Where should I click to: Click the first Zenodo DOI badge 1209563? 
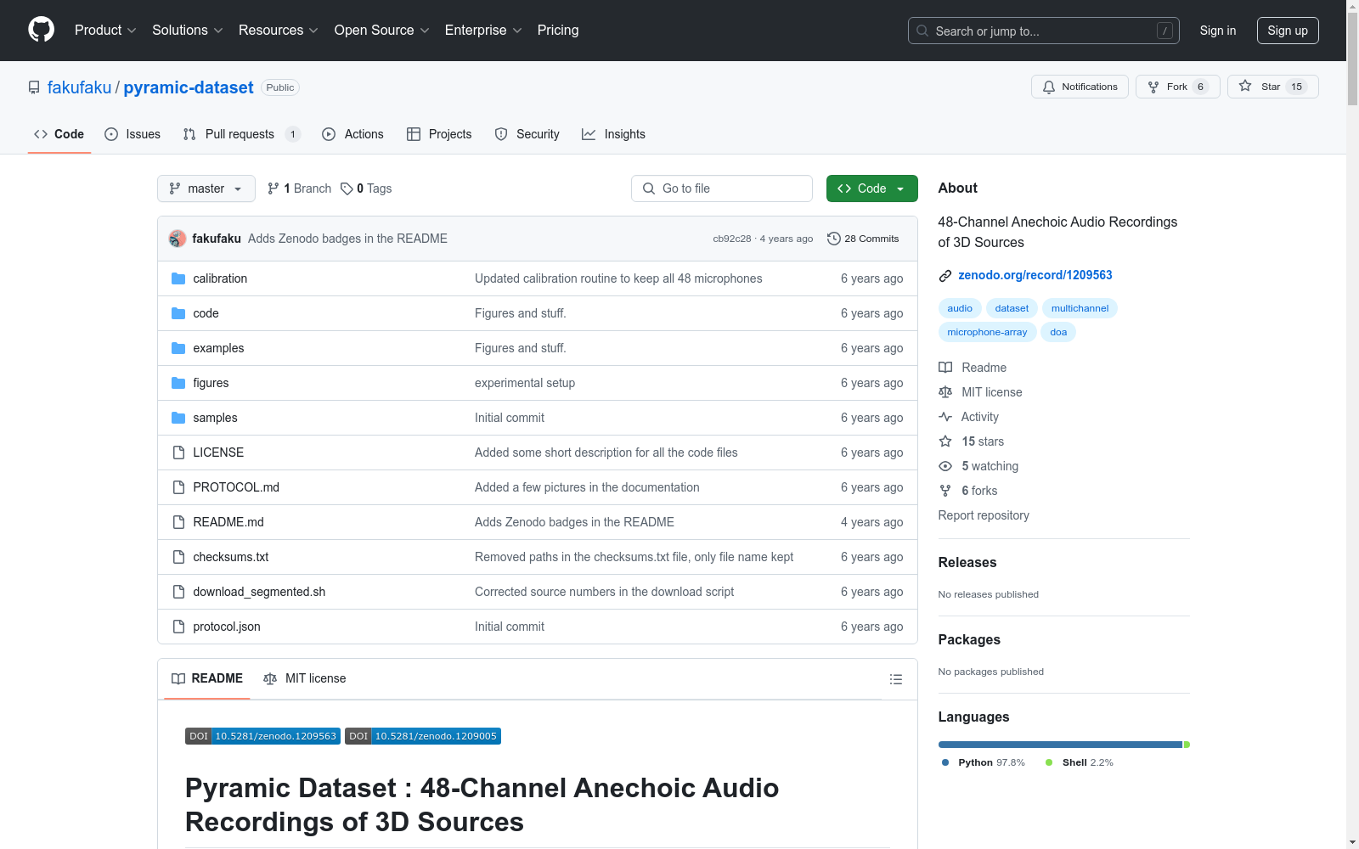coord(263,736)
